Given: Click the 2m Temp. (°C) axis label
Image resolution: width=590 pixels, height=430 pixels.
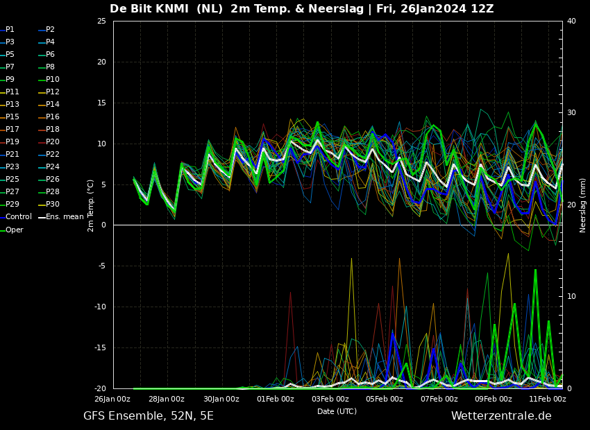Looking at the screenshot, I should (91, 205).
